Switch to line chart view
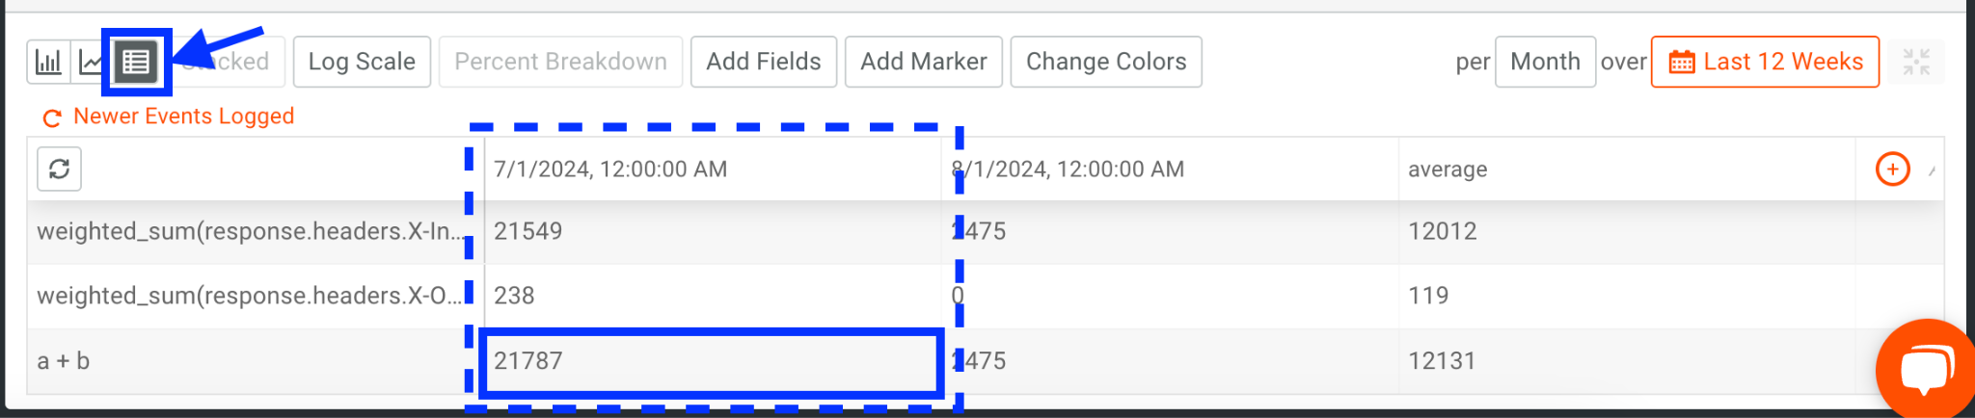 click(x=92, y=63)
